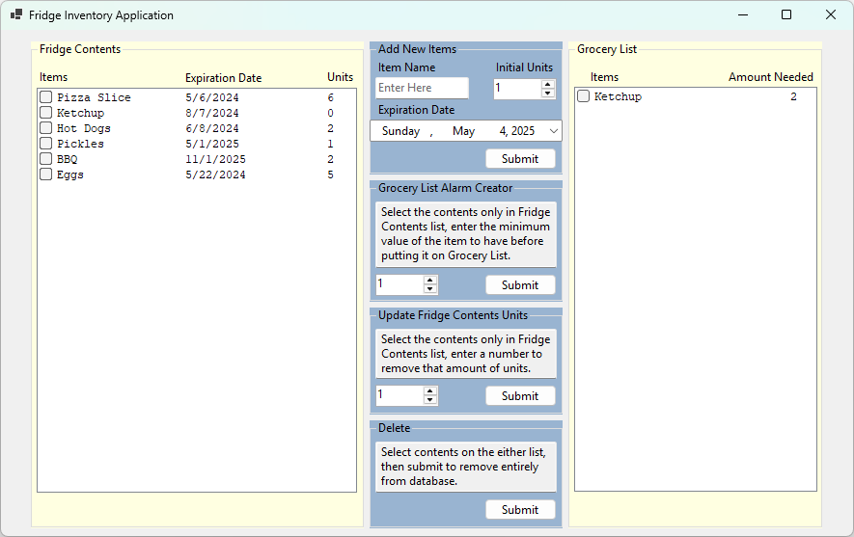Screen dimensions: 854x537
Task: Click the Pickles item name
Action: (80, 144)
